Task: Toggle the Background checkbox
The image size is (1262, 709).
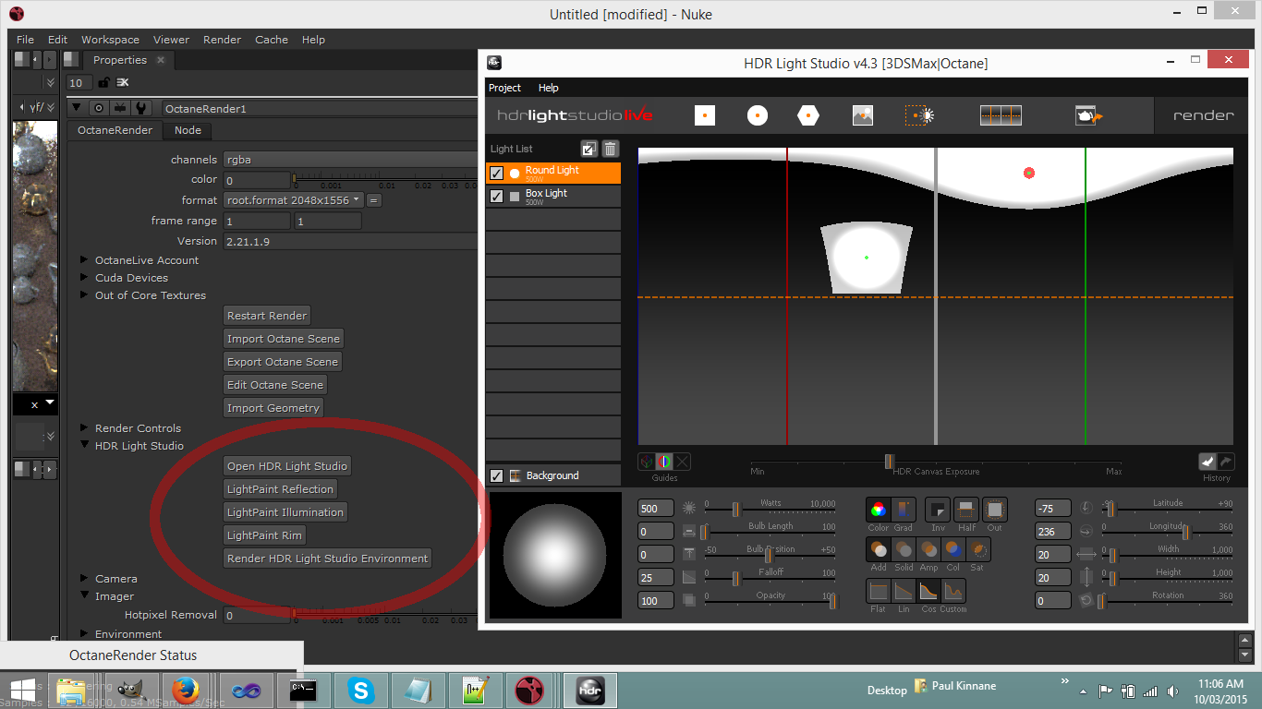Action: click(496, 476)
